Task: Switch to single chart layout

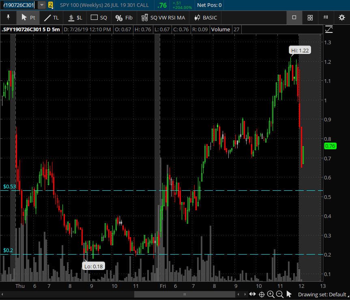Action: (294, 17)
